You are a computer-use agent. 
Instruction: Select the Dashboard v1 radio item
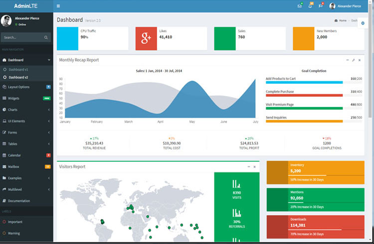pyautogui.click(x=18, y=69)
